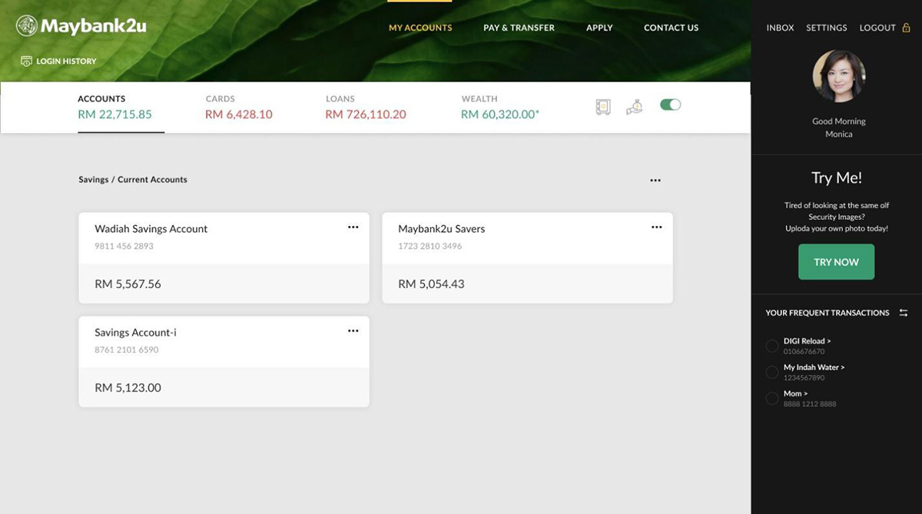Click the Logout link text

click(x=877, y=28)
